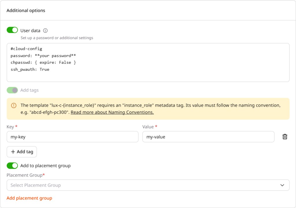Click the '#cloud-config' line
The height and width of the screenshot is (208, 296).
click(26, 49)
